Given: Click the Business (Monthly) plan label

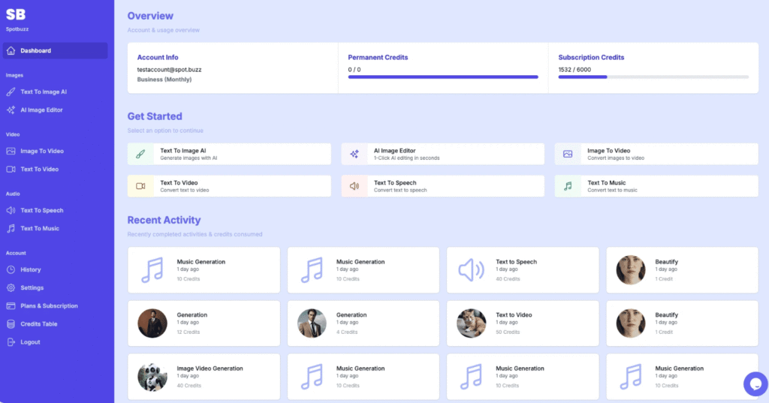Looking at the screenshot, I should 164,80.
